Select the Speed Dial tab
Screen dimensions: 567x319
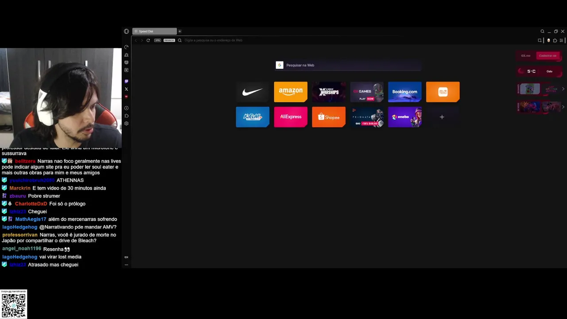click(155, 31)
